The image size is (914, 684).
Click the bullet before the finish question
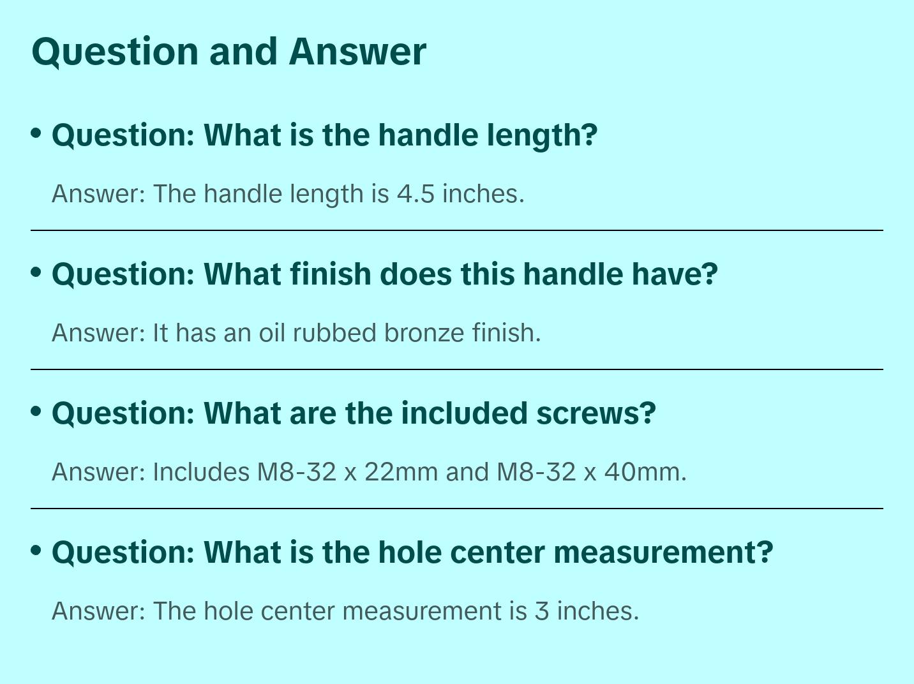pos(36,272)
